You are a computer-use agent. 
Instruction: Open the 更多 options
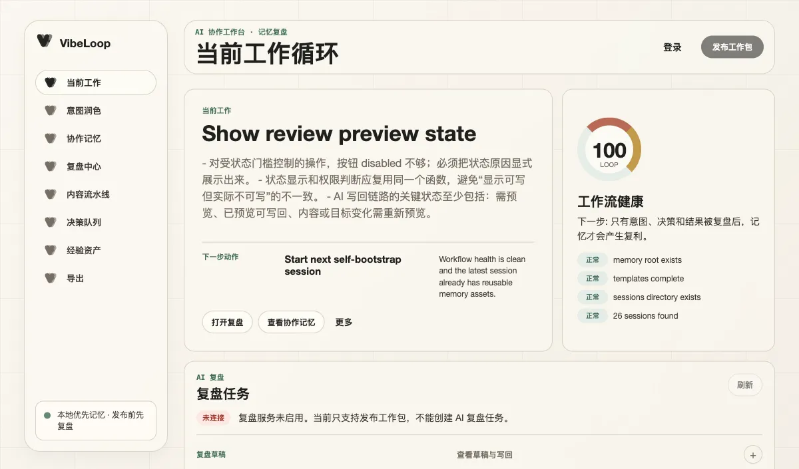344,322
